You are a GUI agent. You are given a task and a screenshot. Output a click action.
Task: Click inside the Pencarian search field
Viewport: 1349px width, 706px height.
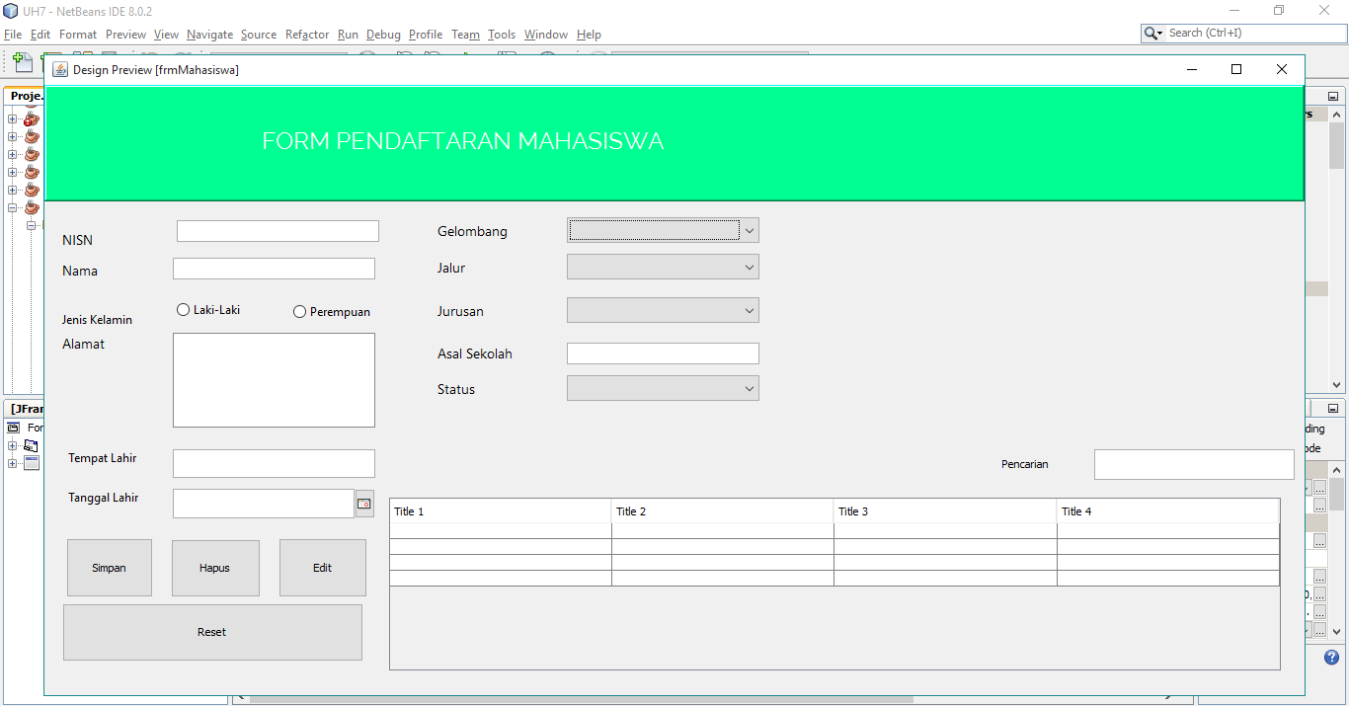pos(1193,464)
